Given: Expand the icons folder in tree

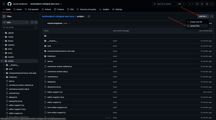Looking at the screenshot, I should tap(3, 53).
